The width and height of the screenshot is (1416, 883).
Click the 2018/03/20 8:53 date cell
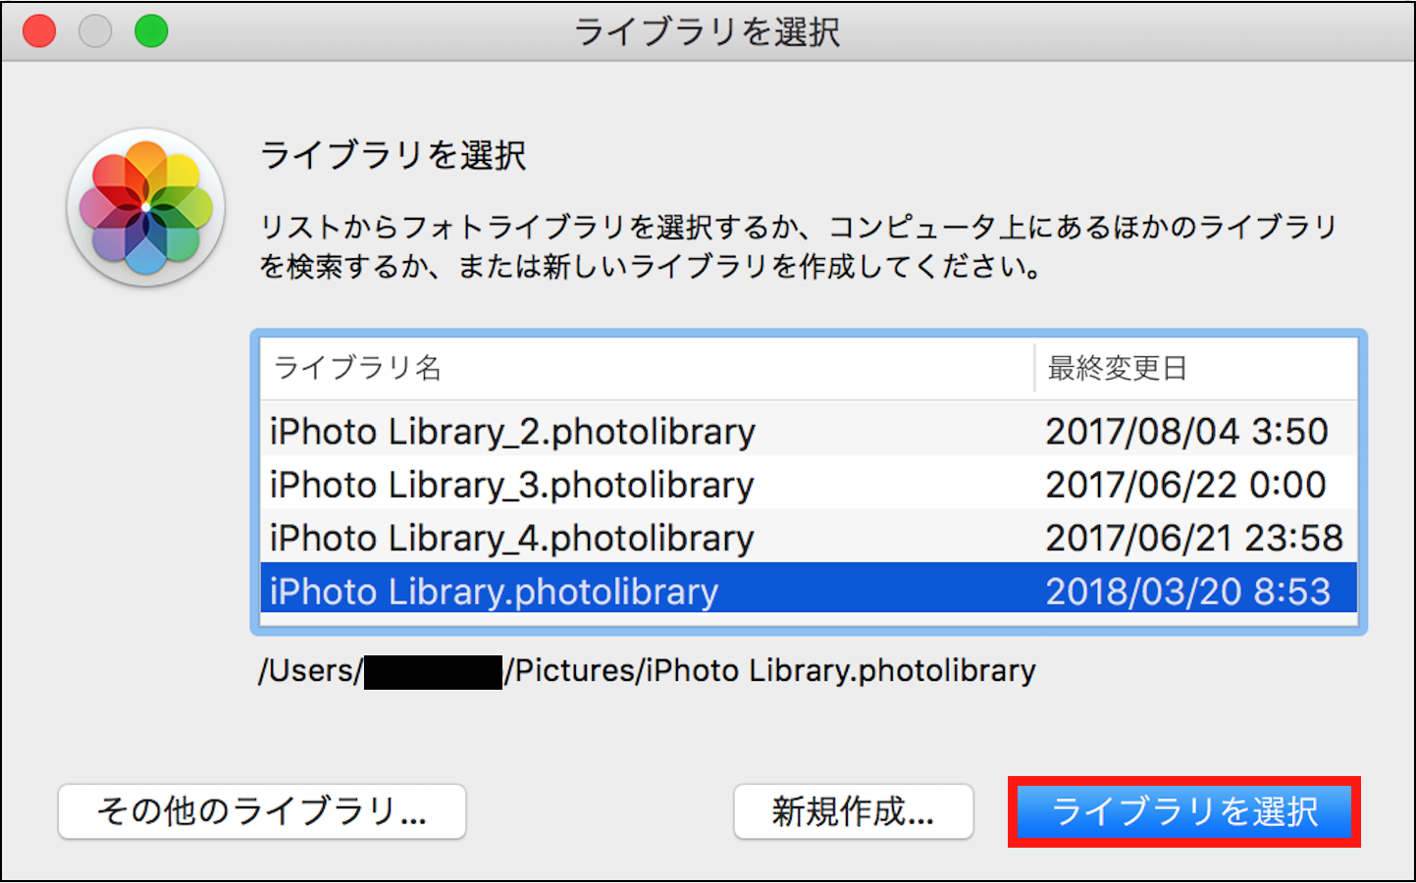point(1187,592)
